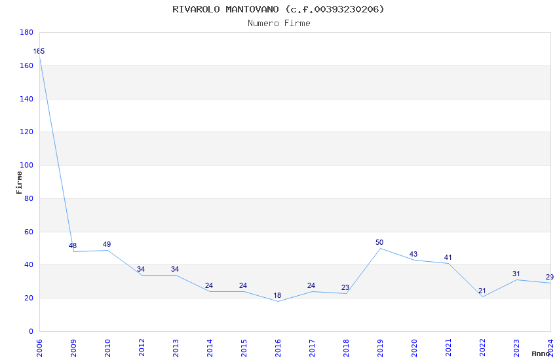Screen dimensions: 557x360
Task: Click the x-axis year 2015
Action: (244, 348)
